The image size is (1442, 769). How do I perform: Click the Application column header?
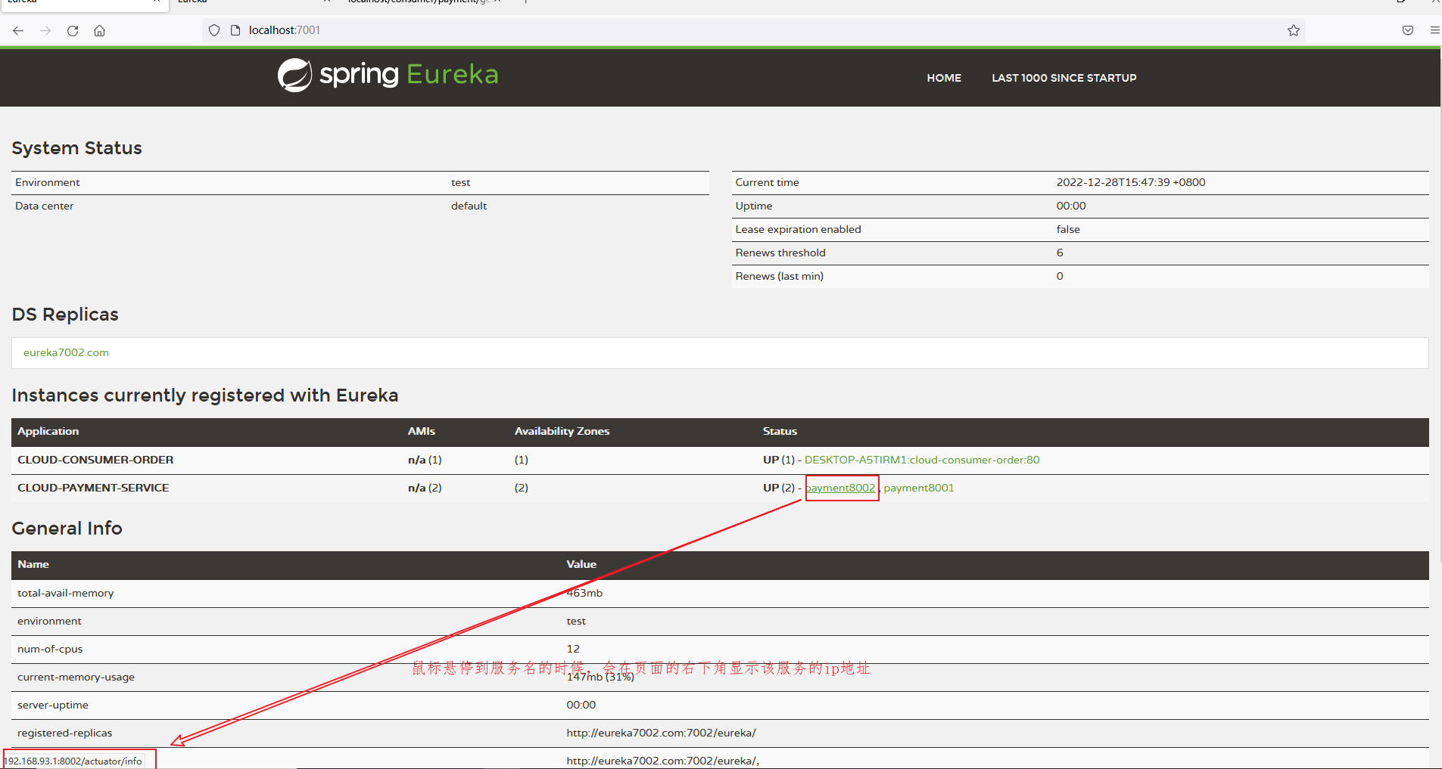48,431
